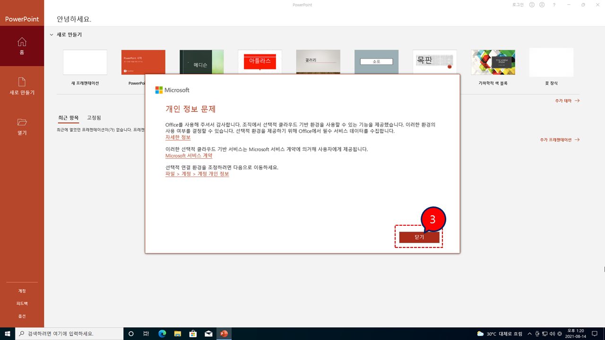The image size is (605, 340).
Task: Open Mail app from the taskbar
Action: pos(208,333)
